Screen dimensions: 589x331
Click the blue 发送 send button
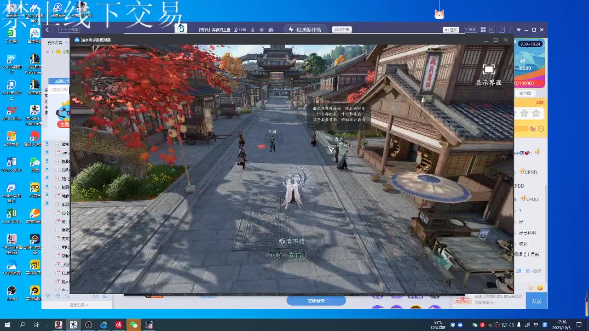click(537, 301)
